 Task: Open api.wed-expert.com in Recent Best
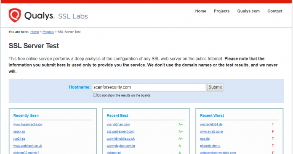point(120,131)
